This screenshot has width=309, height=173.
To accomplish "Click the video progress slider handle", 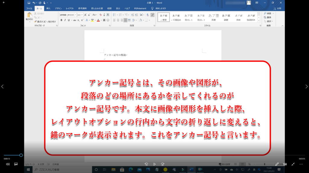I will click(x=21, y=155).
